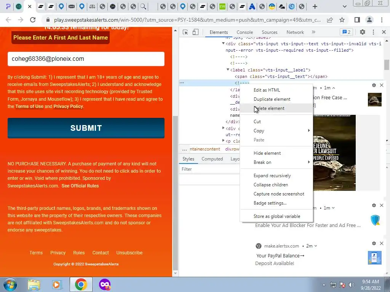
Task: Open the Unsubscribe footer link
Action: point(129,253)
